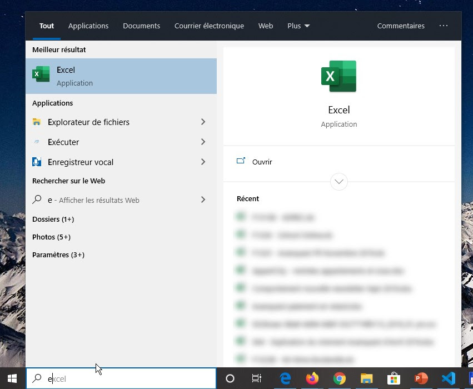Click the Paramètres (3+) category

(58, 255)
